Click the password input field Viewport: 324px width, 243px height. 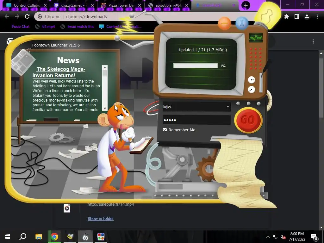pyautogui.click(x=196, y=120)
